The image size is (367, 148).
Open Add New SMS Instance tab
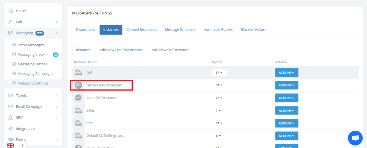tap(170, 50)
